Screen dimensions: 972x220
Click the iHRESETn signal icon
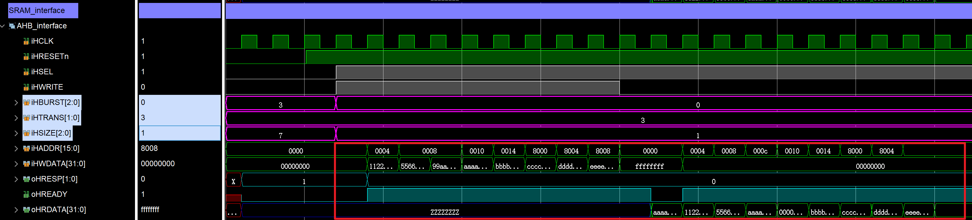26,57
